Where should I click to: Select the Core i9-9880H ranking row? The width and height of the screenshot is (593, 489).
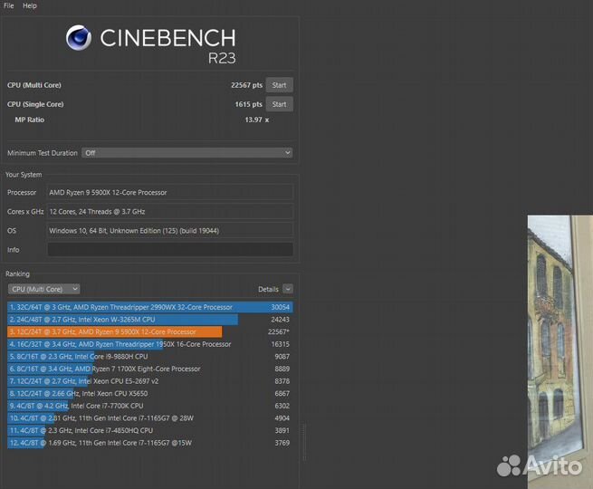point(149,356)
